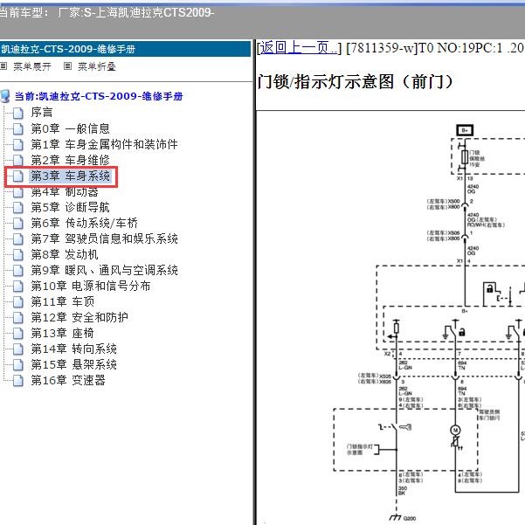The image size is (525, 525).
Task: Open 第0章 一般信息
Action: 70,128
